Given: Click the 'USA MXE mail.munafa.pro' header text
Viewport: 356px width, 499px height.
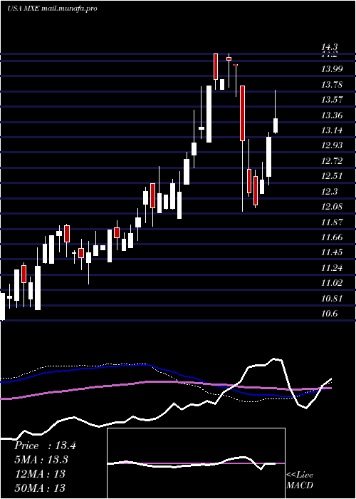Looking at the screenshot, I should click(52, 9).
